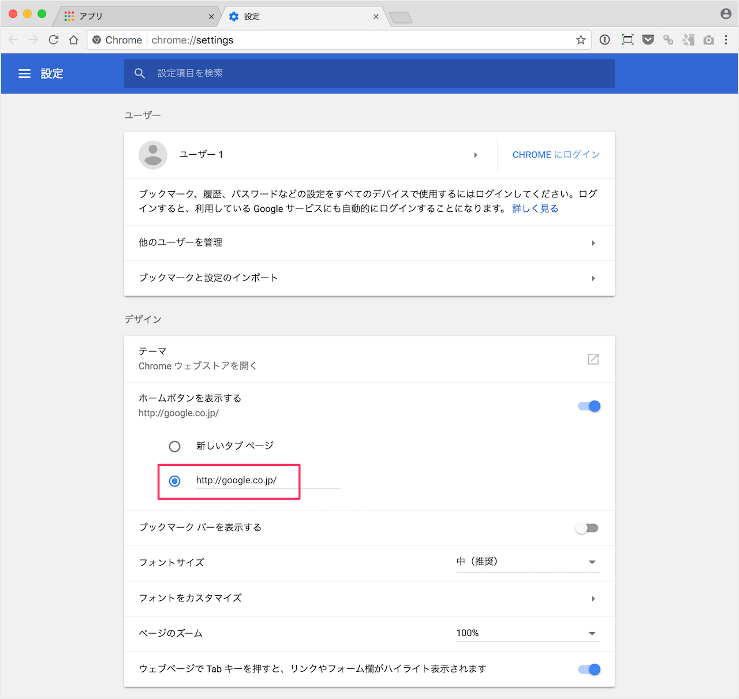The width and height of the screenshot is (739, 699).
Task: Enable ブックマーク バーを表示する switch
Action: coord(587,528)
